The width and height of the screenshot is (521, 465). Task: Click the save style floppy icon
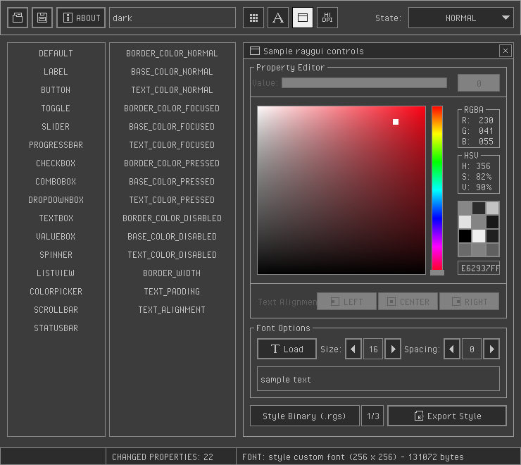tap(42, 18)
